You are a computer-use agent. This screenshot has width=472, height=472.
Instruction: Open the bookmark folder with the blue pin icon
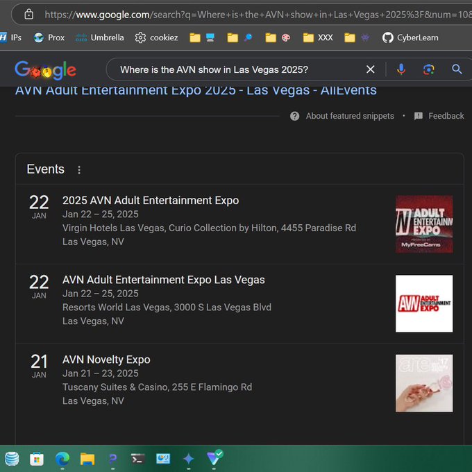point(239,37)
